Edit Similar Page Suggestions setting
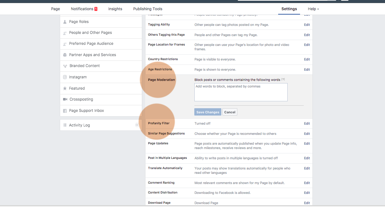The height and width of the screenshot is (207, 385). pyautogui.click(x=307, y=134)
